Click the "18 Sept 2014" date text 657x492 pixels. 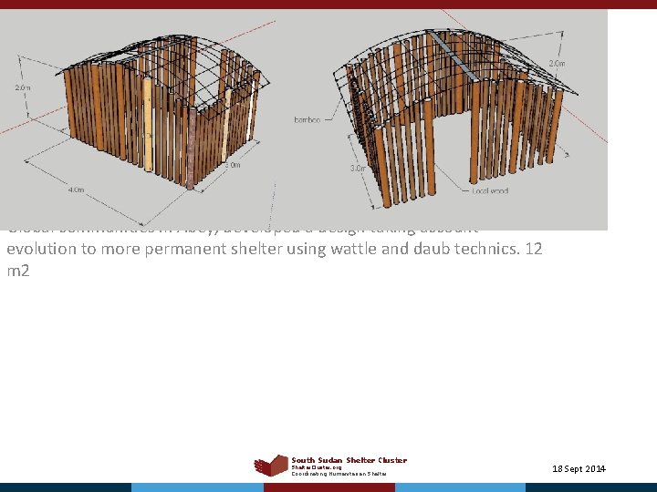(x=579, y=468)
